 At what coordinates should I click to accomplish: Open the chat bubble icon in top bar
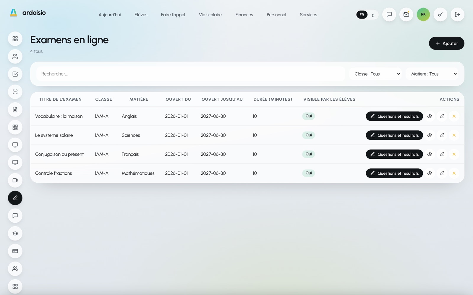389,14
